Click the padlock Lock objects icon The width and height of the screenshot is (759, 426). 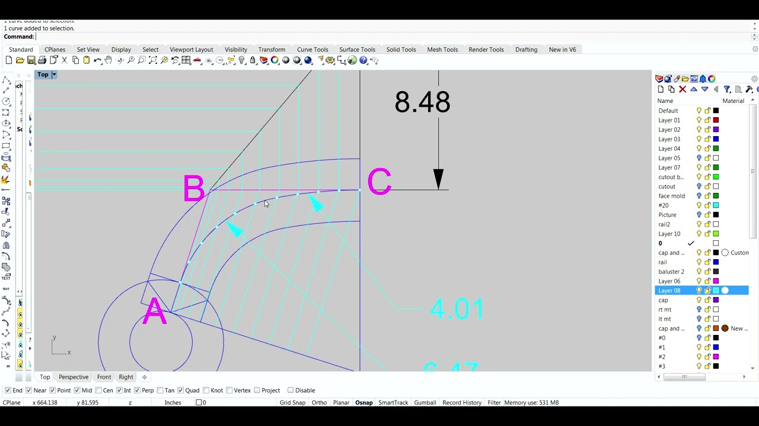pos(253,60)
